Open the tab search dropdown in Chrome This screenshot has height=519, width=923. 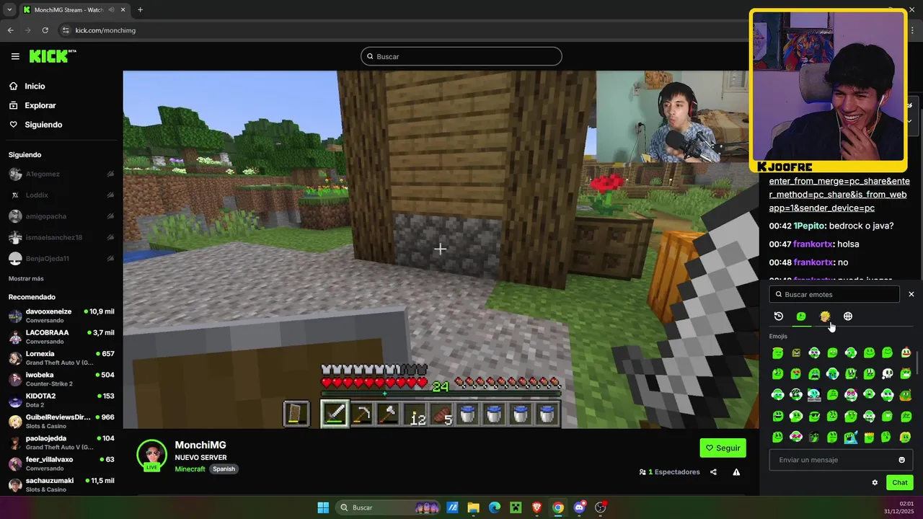9,10
